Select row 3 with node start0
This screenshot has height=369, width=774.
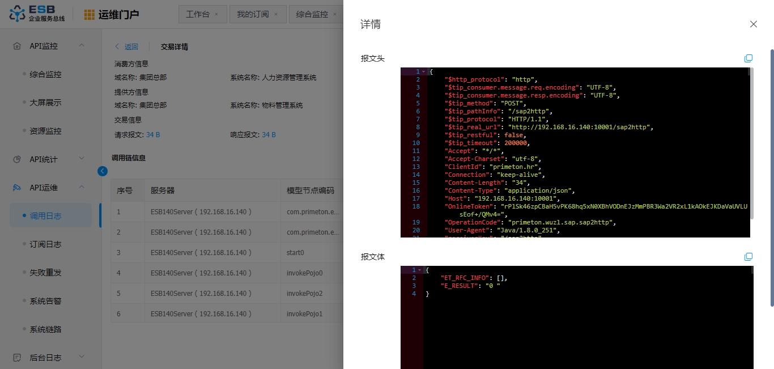point(227,253)
